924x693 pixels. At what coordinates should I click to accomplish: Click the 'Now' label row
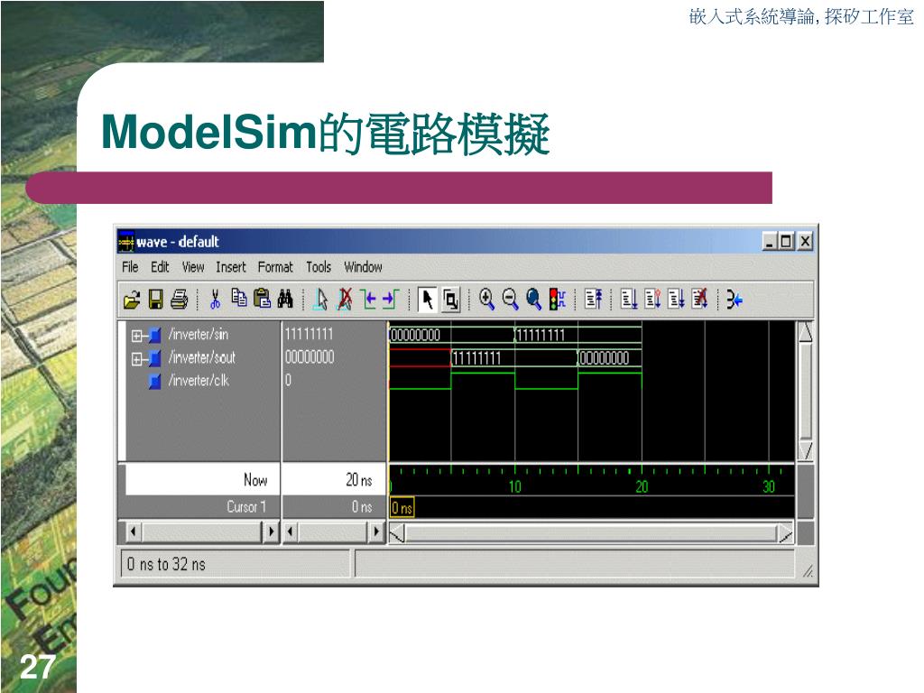202,480
